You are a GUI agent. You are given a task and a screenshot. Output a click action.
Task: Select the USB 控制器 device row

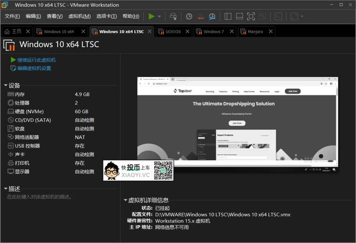(x=61, y=146)
